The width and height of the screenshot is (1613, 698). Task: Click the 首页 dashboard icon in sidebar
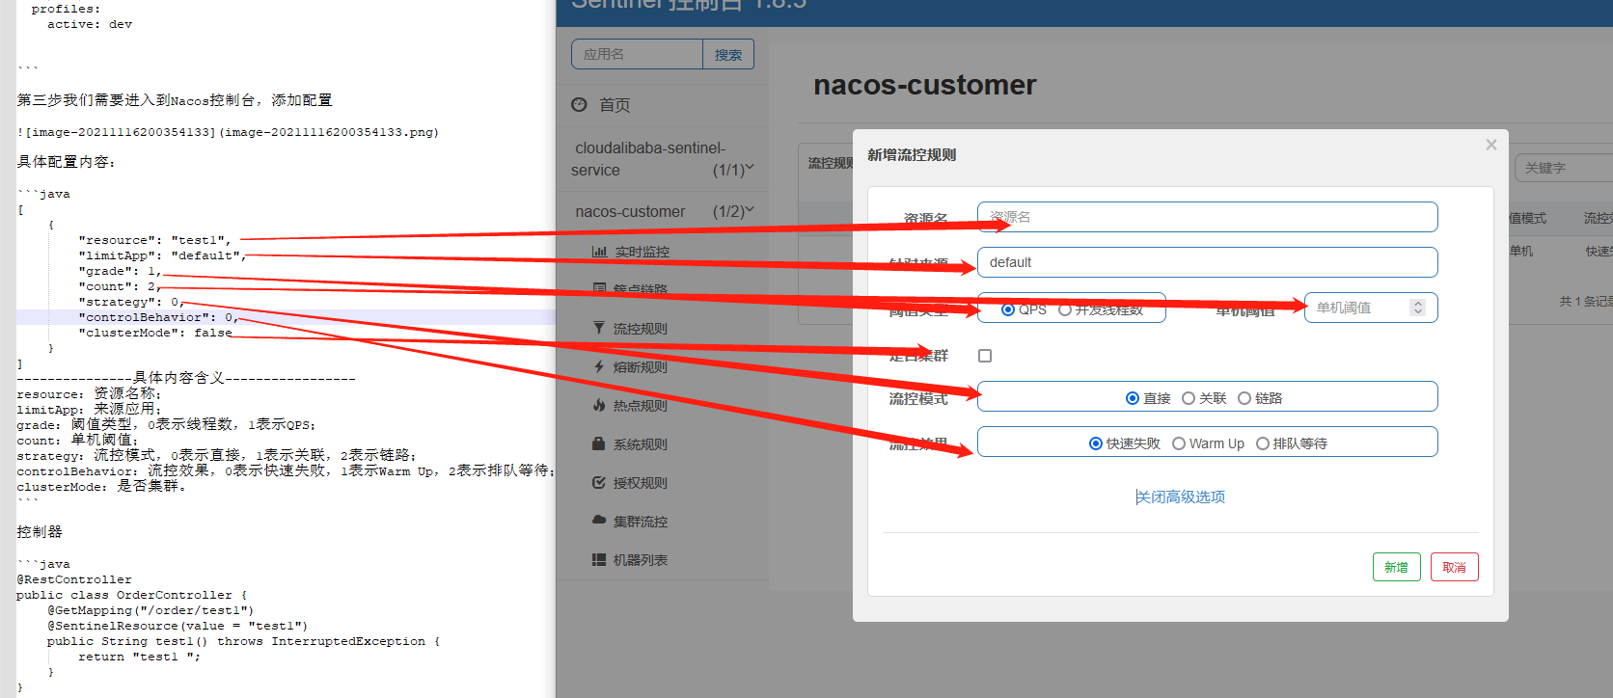coord(579,104)
